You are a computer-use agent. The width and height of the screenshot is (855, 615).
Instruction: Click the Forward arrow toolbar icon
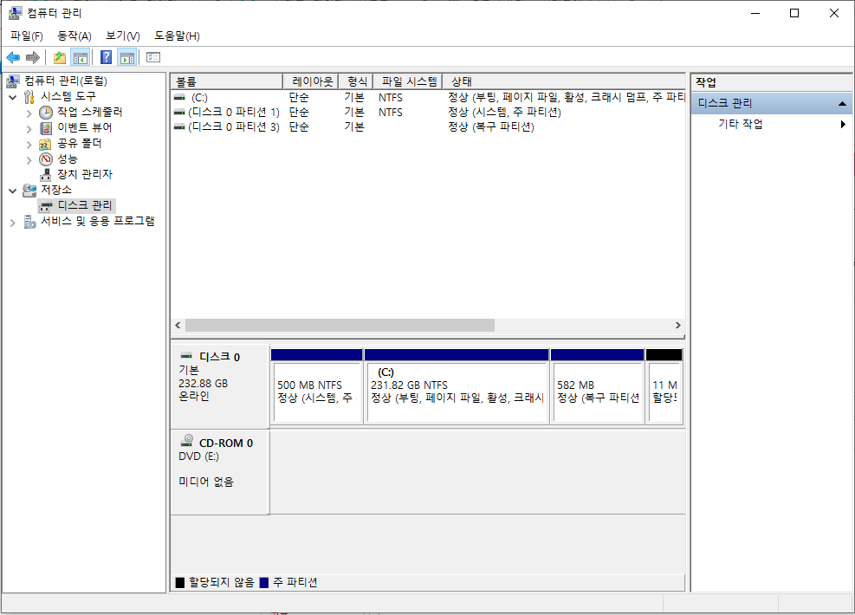[x=33, y=57]
